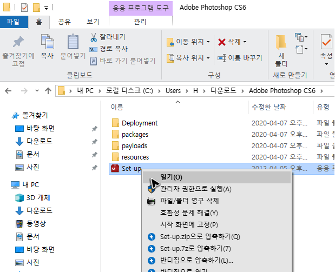Screen dimensions: 335x272
Task: Open the recent locations dropdown chevron
Action: point(37,91)
